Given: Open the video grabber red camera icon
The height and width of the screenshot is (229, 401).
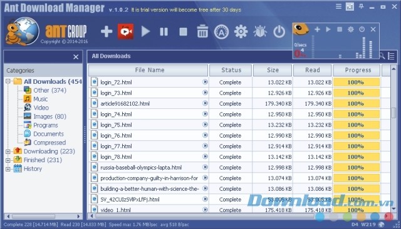Looking at the screenshot, I should (x=125, y=31).
